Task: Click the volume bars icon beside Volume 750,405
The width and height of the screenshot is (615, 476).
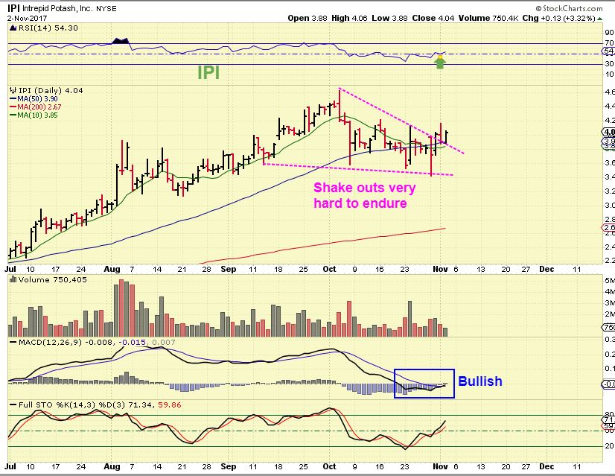Action: click(x=13, y=279)
